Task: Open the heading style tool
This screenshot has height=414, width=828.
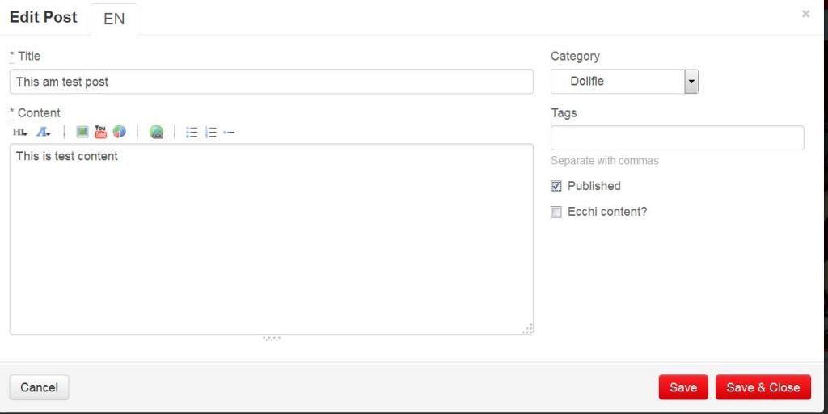Action: pos(19,132)
